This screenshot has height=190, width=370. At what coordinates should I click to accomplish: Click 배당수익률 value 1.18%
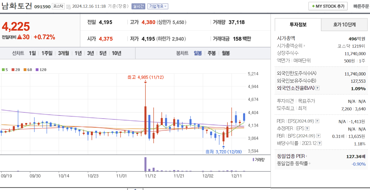(360, 144)
